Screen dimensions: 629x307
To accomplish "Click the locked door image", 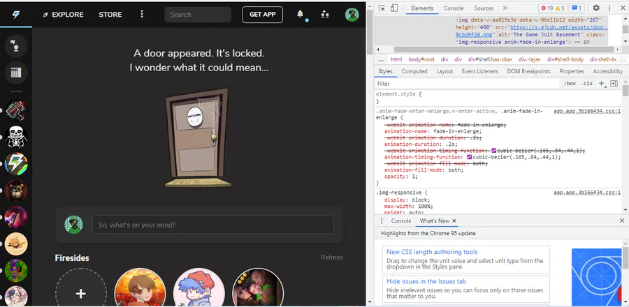I will tap(198, 137).
